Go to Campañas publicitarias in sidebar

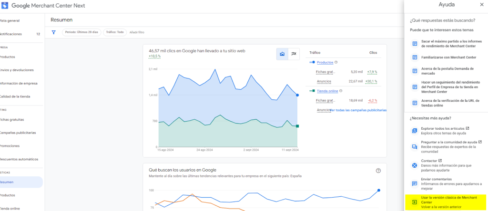18,133
